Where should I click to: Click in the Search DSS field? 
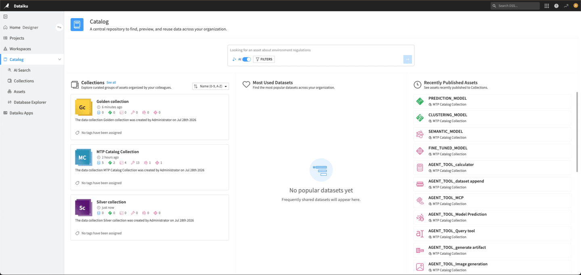(515, 6)
